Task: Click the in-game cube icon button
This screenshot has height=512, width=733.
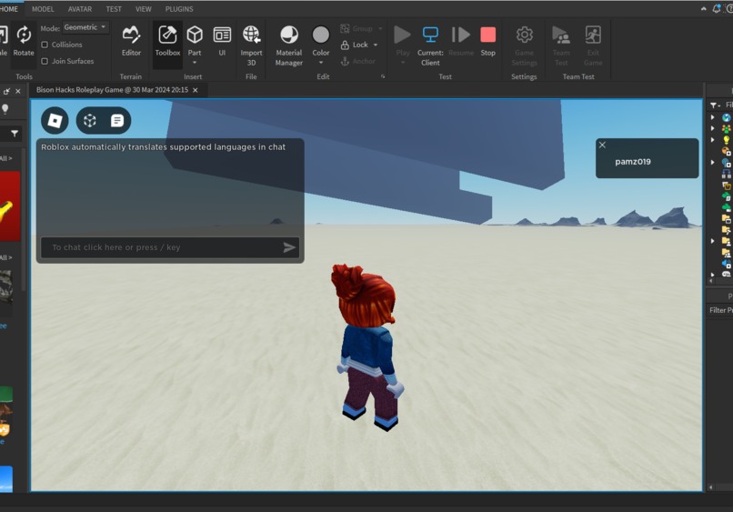Action: point(90,121)
